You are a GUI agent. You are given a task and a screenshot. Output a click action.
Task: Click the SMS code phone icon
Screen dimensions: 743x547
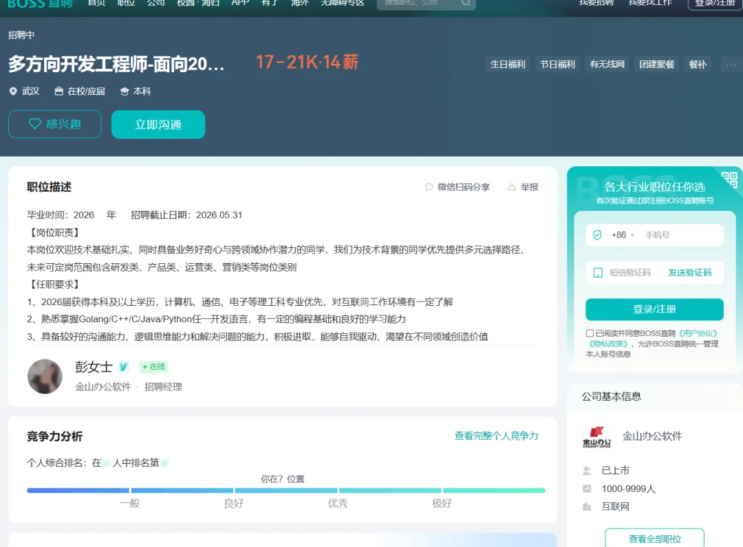[598, 273]
